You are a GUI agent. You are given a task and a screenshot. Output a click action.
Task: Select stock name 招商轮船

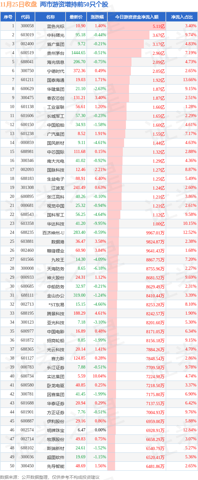click(56, 340)
